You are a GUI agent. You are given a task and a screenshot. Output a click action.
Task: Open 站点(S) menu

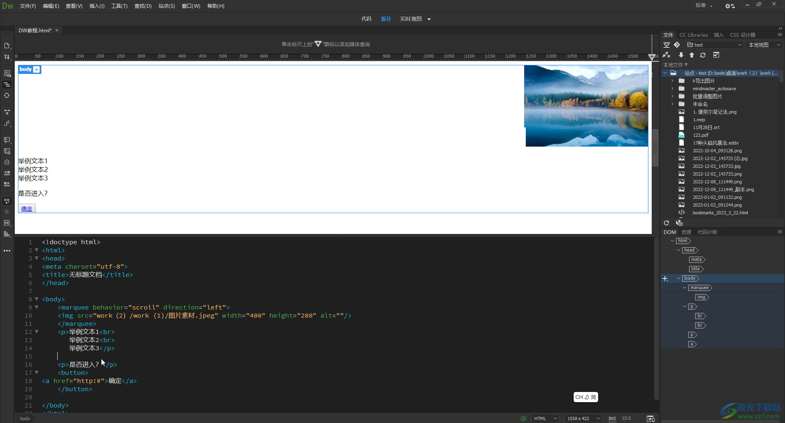tap(166, 6)
